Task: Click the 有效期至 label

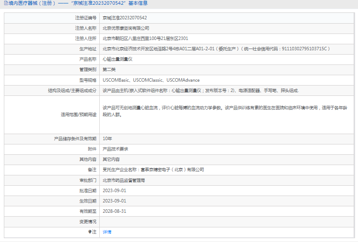Action: tap(88, 211)
